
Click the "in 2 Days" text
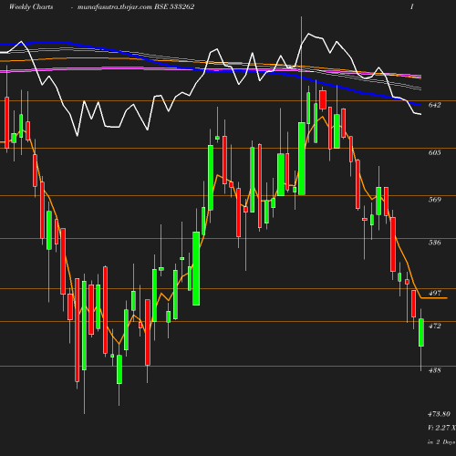[x=441, y=442]
